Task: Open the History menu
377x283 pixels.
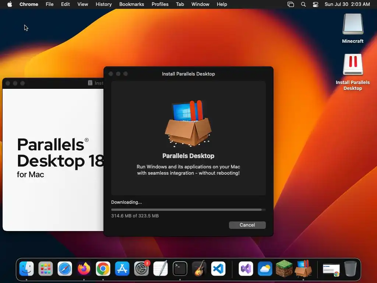Action: coord(103,4)
